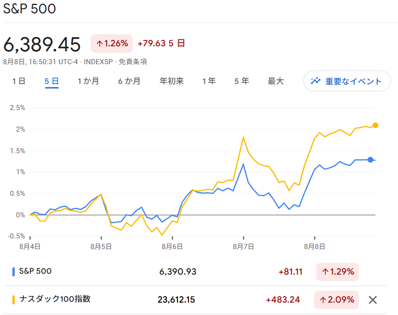Click the 8月5日 axis date label
The image size is (398, 315).
(x=101, y=246)
